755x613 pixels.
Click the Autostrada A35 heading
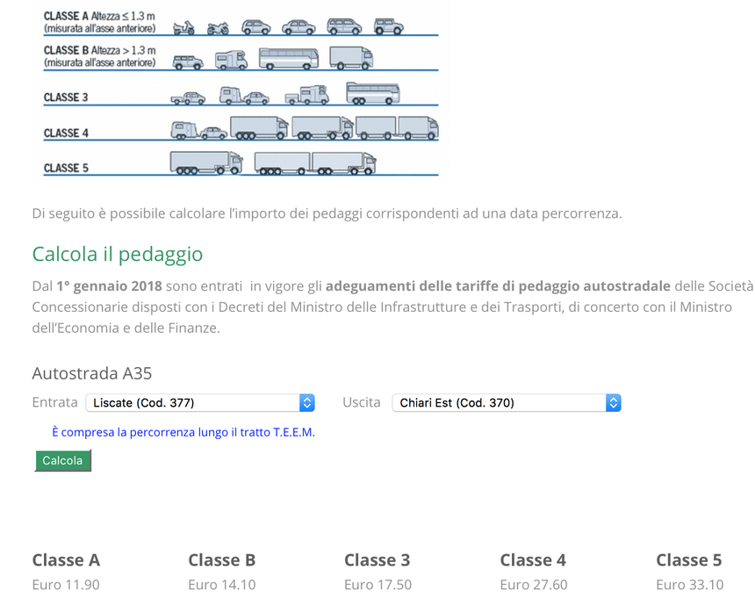click(x=92, y=373)
